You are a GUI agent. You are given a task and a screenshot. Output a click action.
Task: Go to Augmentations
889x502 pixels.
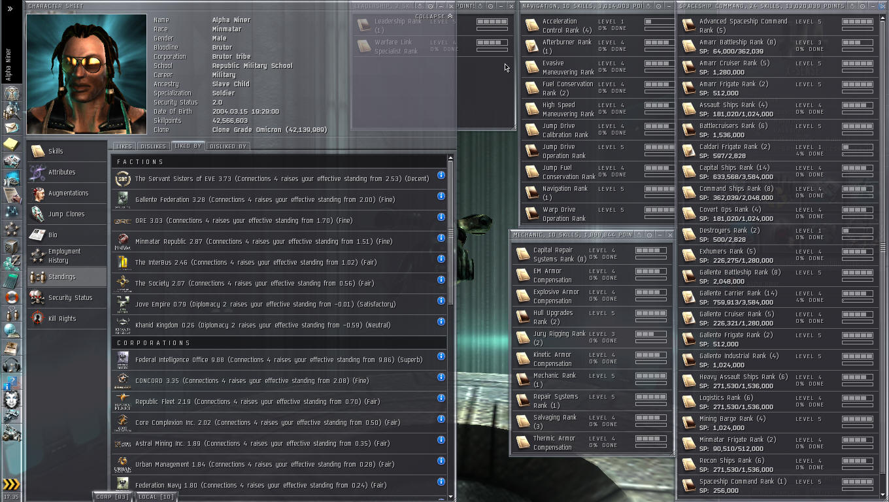pos(67,193)
